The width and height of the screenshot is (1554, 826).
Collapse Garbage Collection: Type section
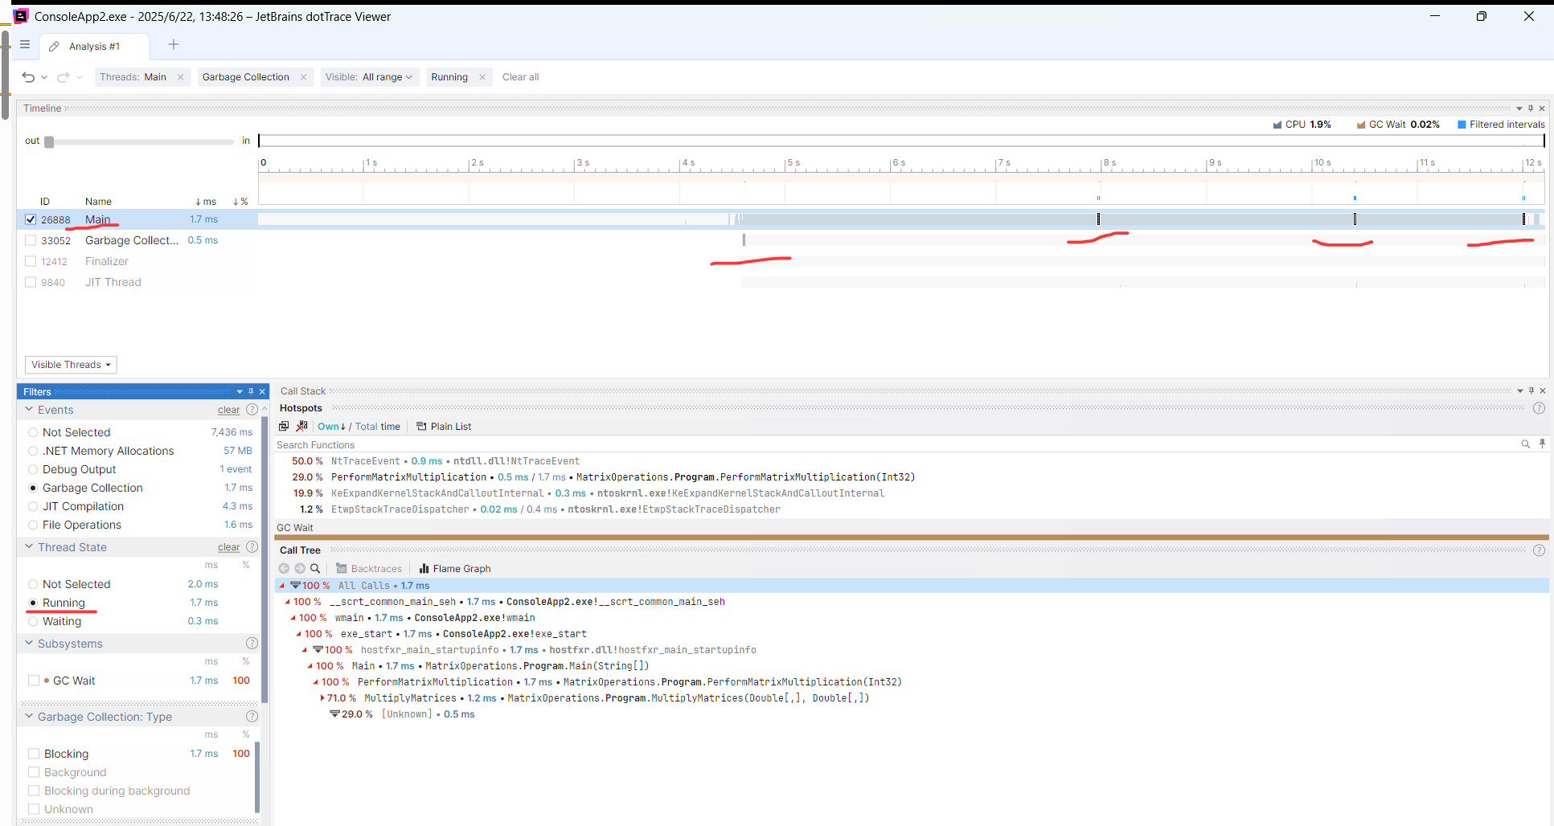click(29, 717)
